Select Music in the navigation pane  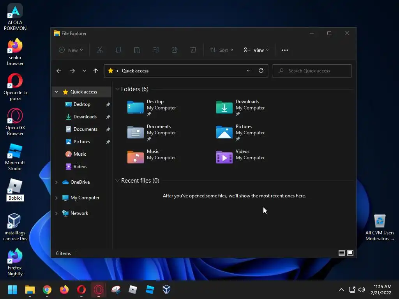(82, 154)
